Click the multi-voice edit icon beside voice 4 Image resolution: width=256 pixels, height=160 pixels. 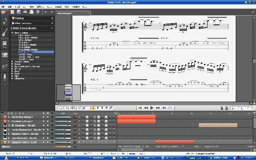(111, 108)
